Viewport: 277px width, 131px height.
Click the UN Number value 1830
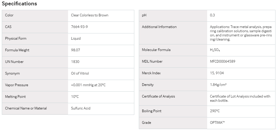pos(75,62)
